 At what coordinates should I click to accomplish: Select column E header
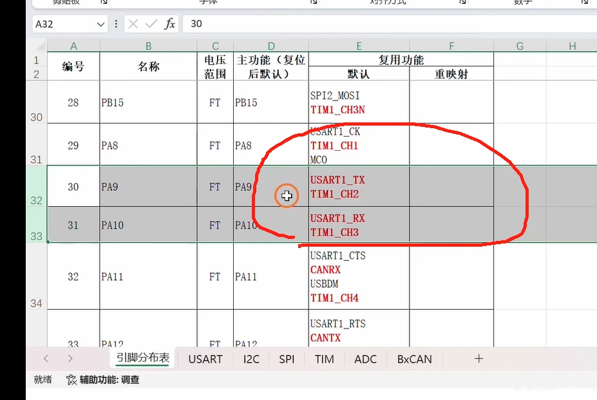coord(359,46)
